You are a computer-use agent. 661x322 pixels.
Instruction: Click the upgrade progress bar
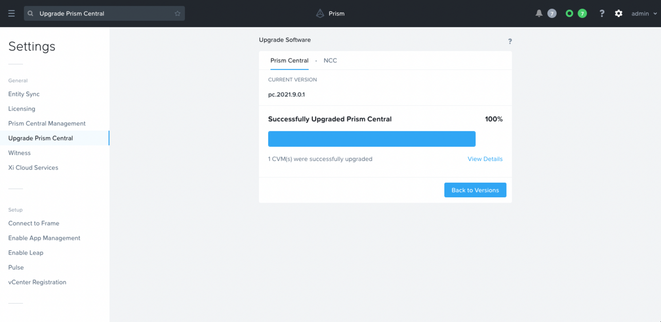[372, 139]
